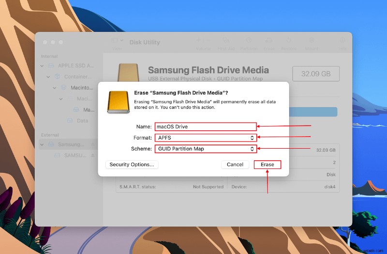This screenshot has height=254, width=387.
Task: Click the add Volume plus icon
Action: (198, 40)
